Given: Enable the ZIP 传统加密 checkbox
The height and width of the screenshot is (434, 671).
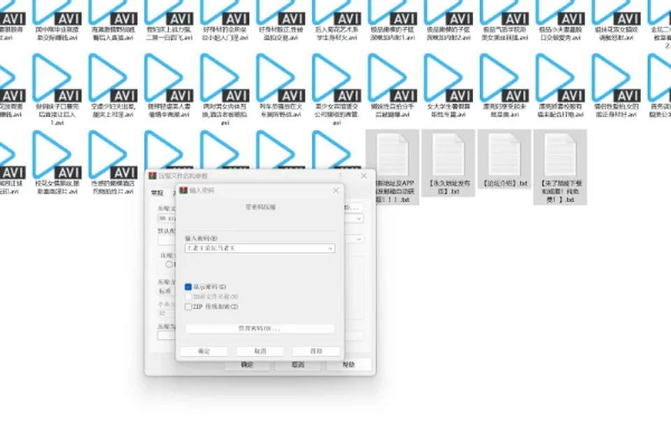Looking at the screenshot, I should [188, 307].
